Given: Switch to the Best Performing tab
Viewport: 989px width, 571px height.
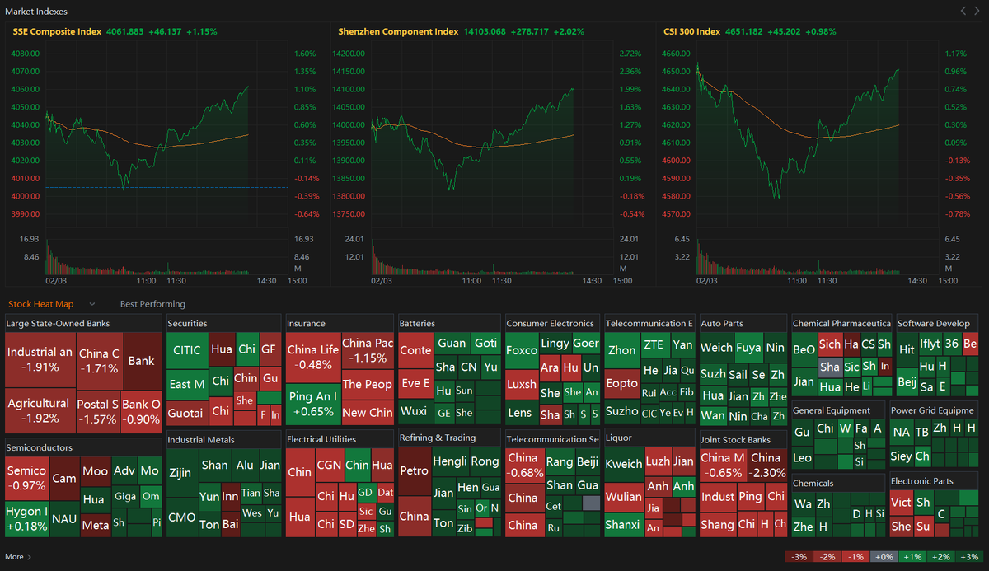Looking at the screenshot, I should [x=152, y=304].
